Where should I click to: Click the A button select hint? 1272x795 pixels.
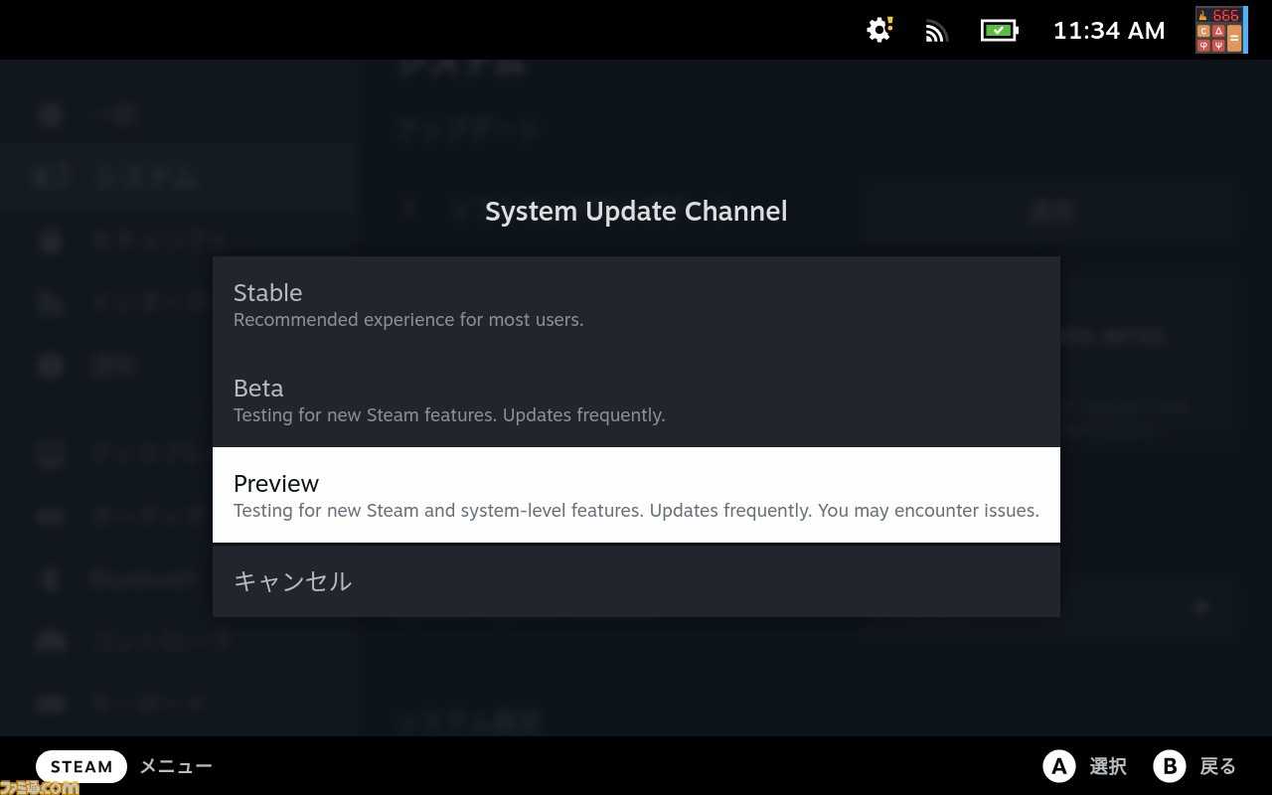pos(1059,766)
